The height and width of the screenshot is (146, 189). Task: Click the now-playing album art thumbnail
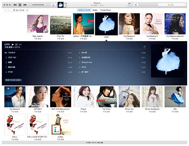[60, 5]
